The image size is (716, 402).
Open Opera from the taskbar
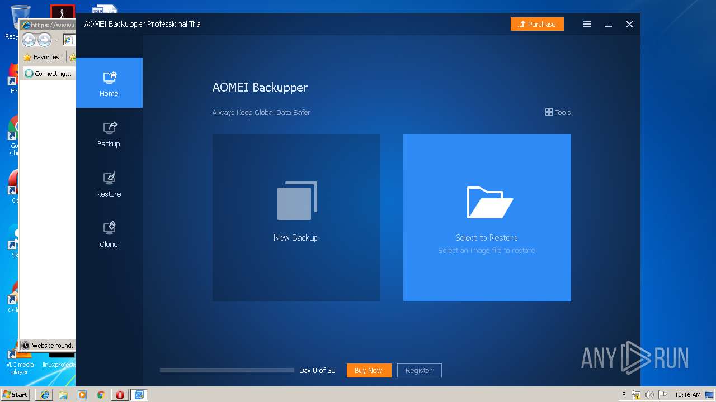tap(120, 395)
